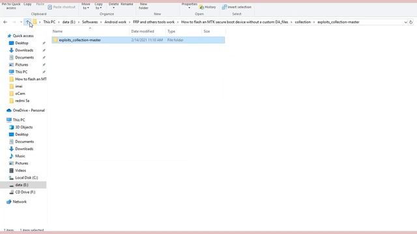Go to data (E:) breadcrumb segment
The height and width of the screenshot is (234, 417).
coord(68,22)
